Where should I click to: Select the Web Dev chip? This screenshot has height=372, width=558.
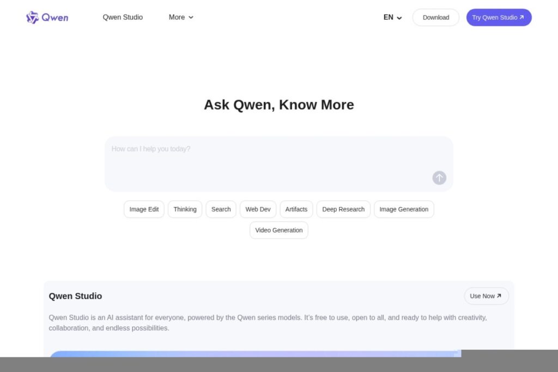pyautogui.click(x=258, y=209)
